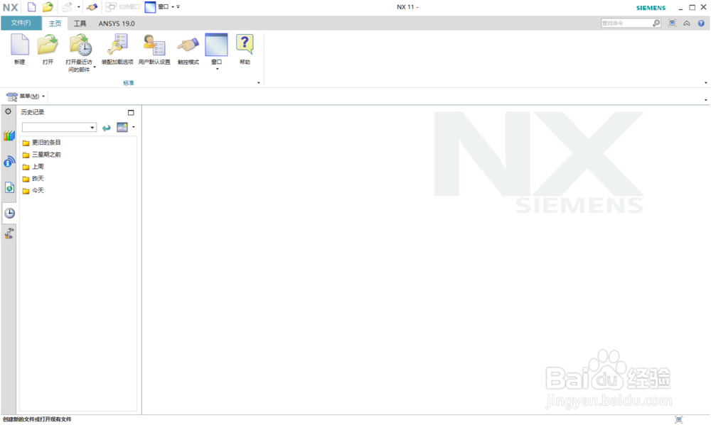Image resolution: width=711 pixels, height=425 pixels.
Task: Click 窗口 icon in quick access toolbar
Action: tap(150, 7)
